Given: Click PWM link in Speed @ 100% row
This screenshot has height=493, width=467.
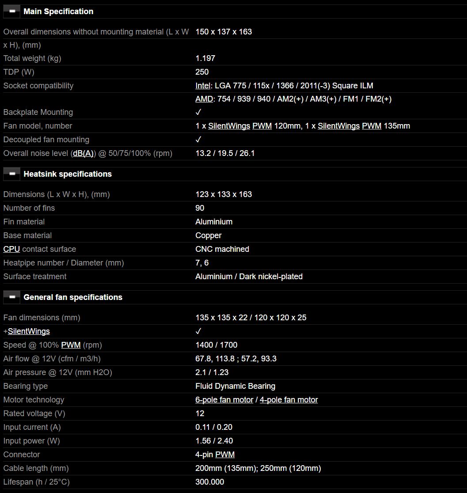Looking at the screenshot, I should click(x=71, y=345).
